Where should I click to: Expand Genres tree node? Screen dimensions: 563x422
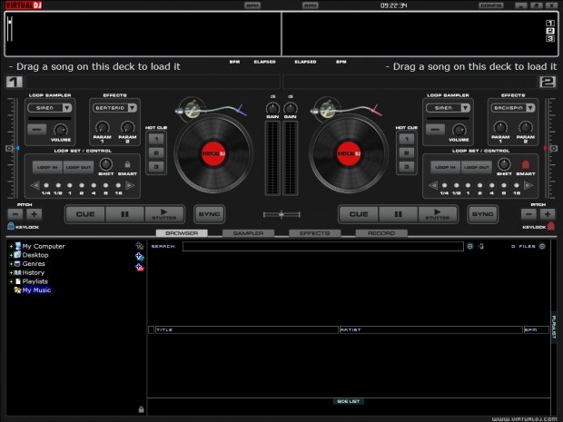pos(11,264)
